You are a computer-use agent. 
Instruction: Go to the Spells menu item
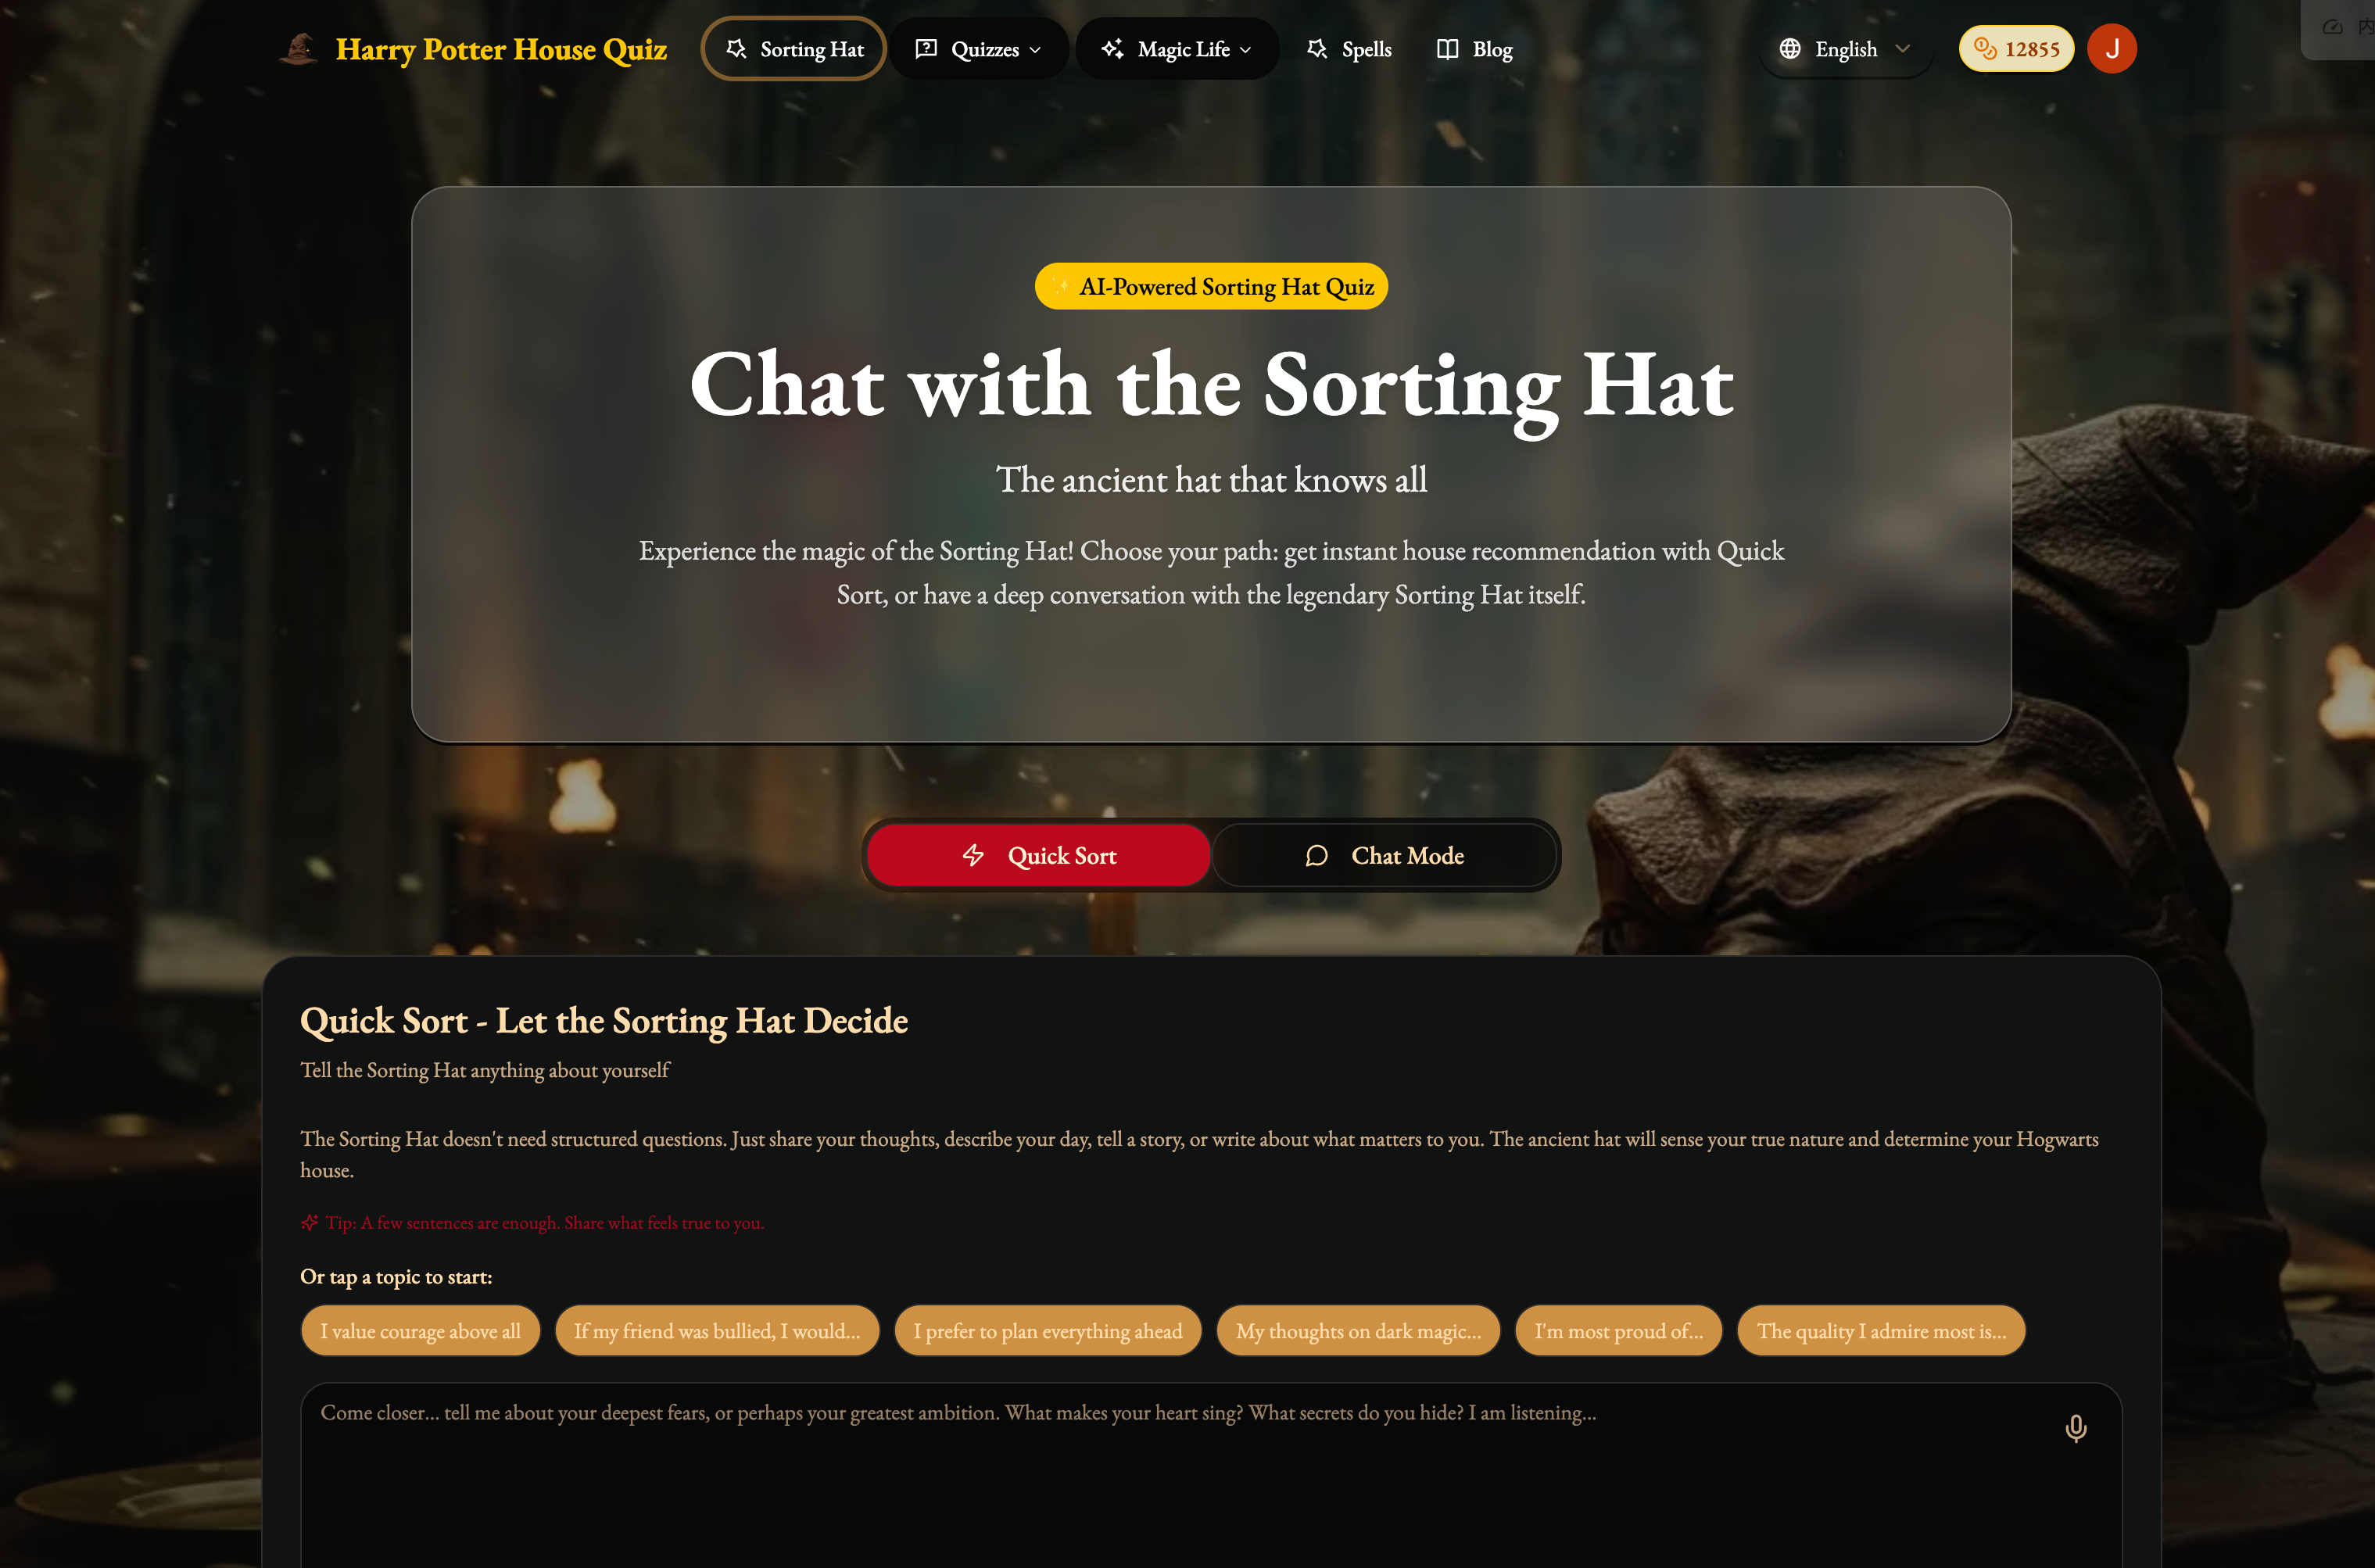(1349, 49)
